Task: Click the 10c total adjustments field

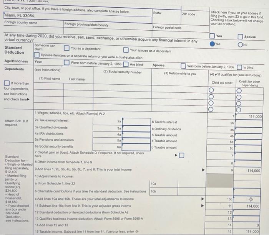Action: pos(247,199)
